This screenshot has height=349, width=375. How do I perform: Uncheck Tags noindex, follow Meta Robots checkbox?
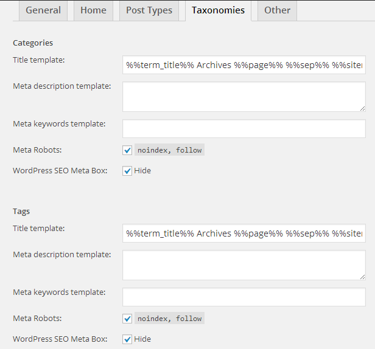point(127,319)
